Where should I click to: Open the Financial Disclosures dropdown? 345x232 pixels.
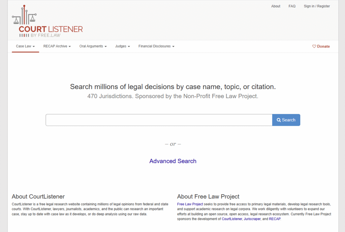[x=156, y=46]
